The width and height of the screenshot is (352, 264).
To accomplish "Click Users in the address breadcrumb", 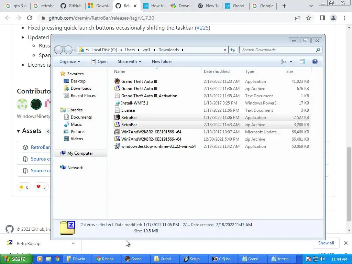I will point(130,50).
